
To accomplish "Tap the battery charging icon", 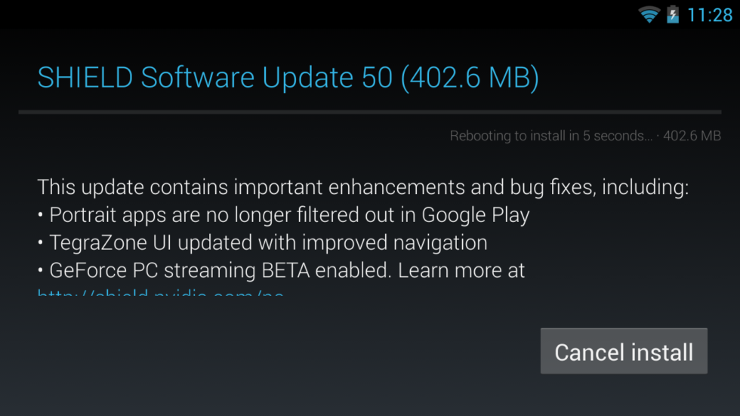I will pos(673,14).
